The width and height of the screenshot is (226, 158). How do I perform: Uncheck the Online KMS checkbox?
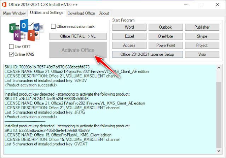(11, 54)
